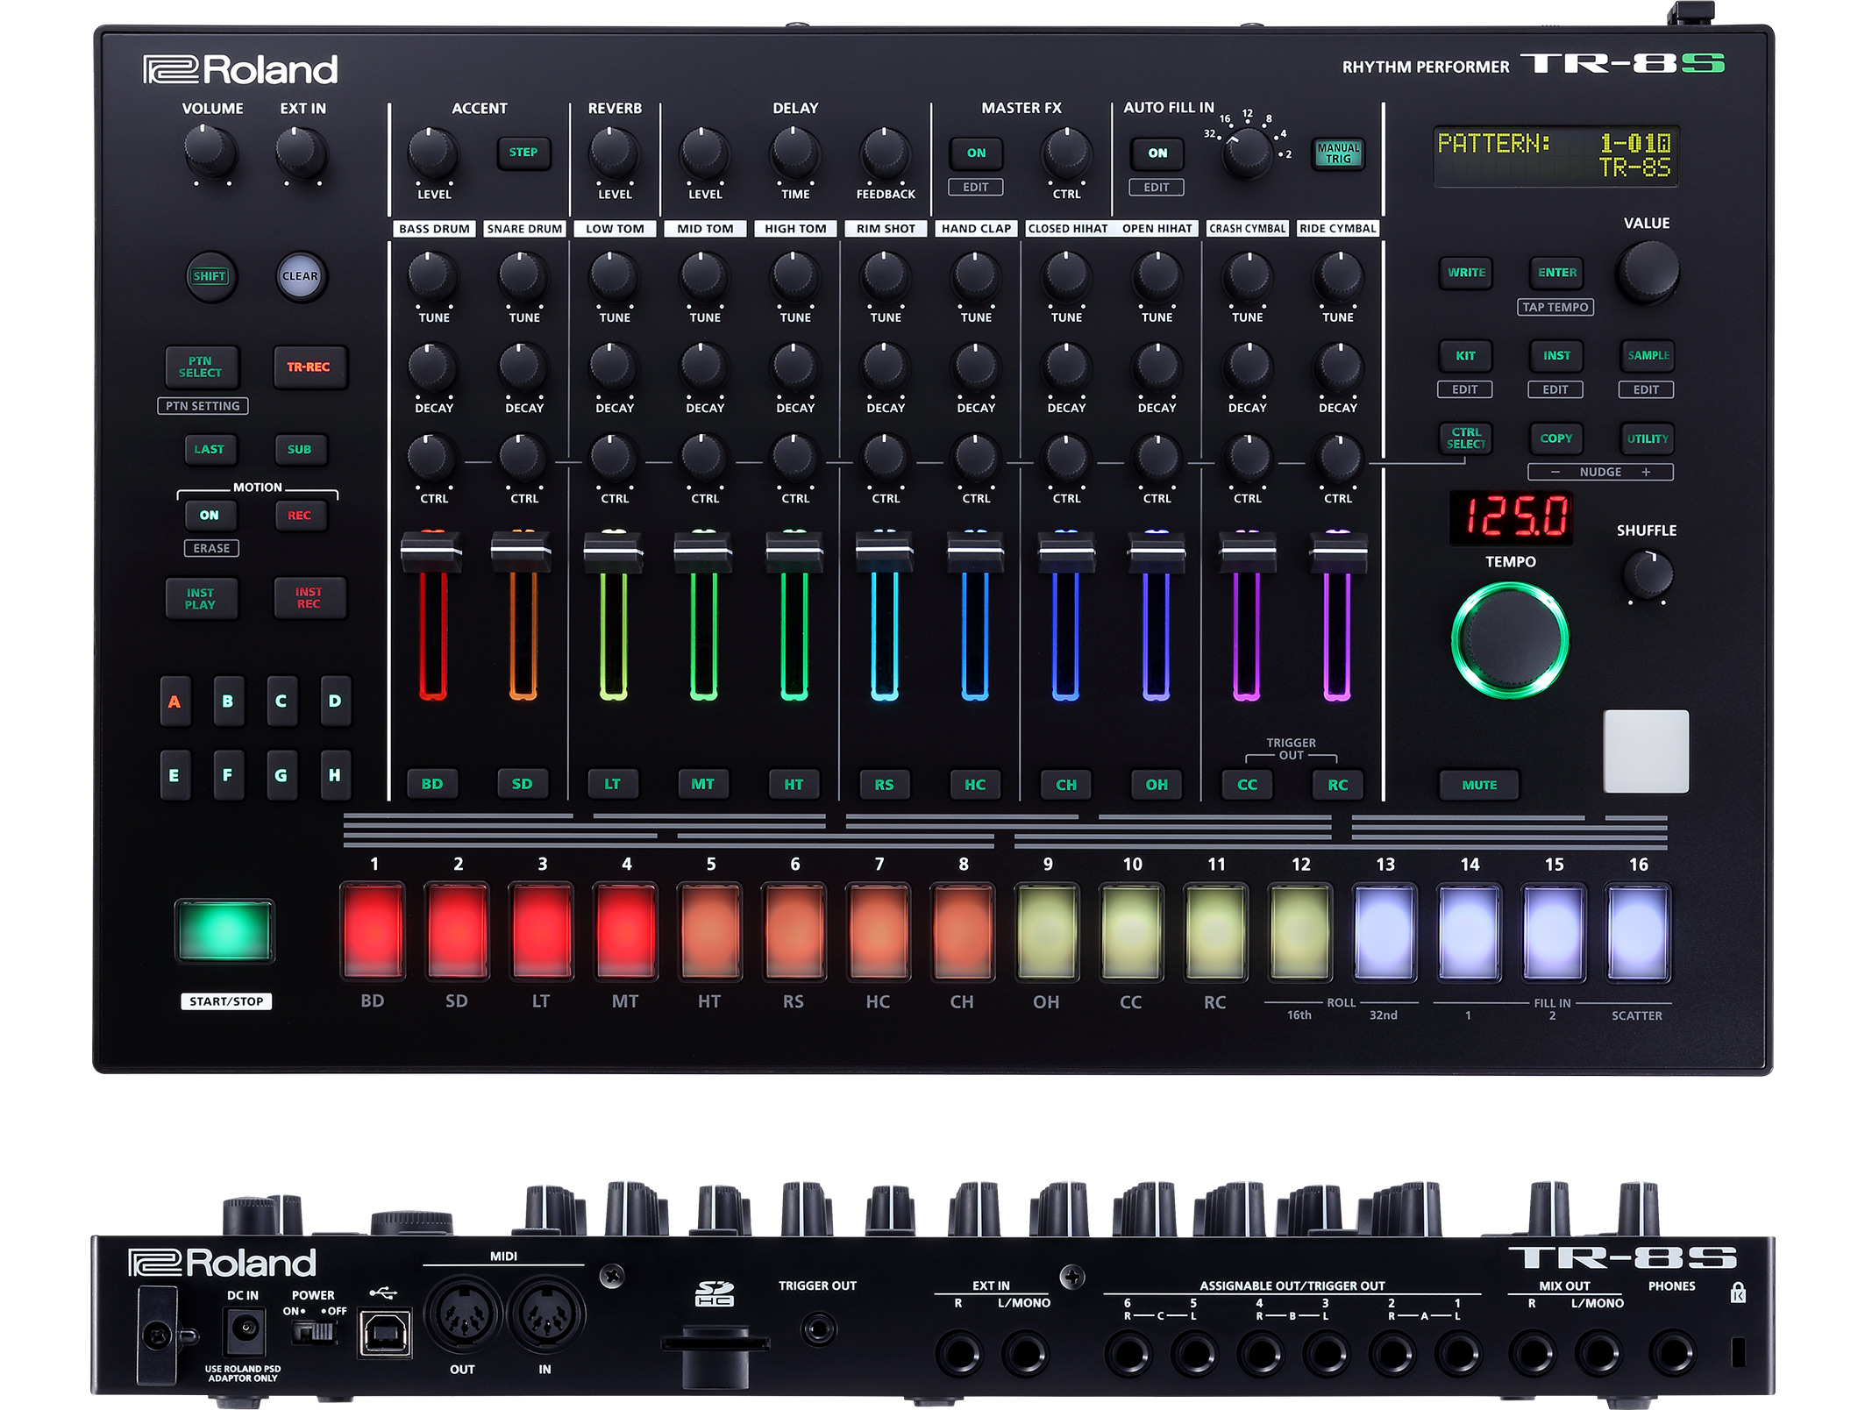Viewport: 1865px width, 1410px height.
Task: Click the BASS DRUM level fader
Action: (x=432, y=552)
